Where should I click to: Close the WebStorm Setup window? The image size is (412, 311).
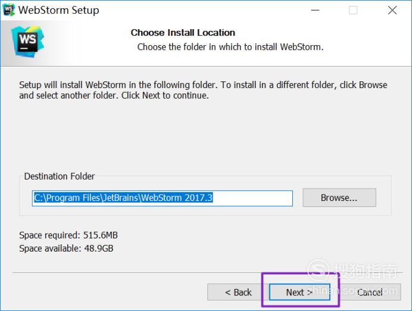click(392, 10)
